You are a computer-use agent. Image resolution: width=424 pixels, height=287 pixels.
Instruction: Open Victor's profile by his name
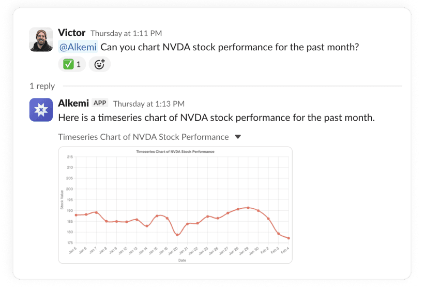72,33
